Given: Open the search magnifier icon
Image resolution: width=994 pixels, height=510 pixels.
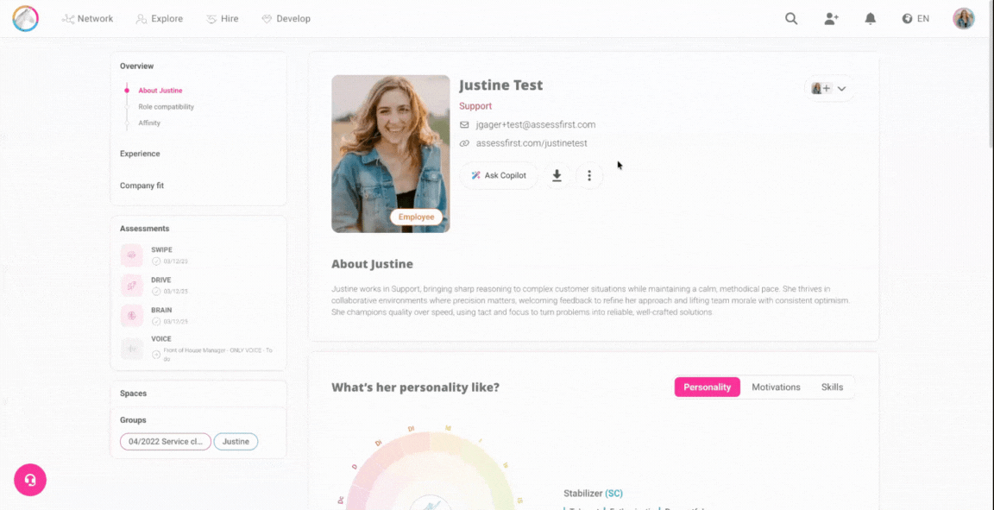Looking at the screenshot, I should click(x=791, y=18).
